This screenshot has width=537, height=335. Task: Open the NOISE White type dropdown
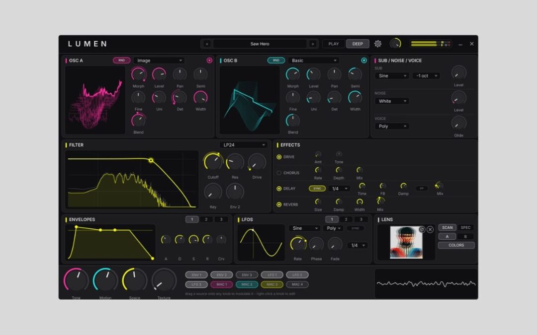coord(392,101)
